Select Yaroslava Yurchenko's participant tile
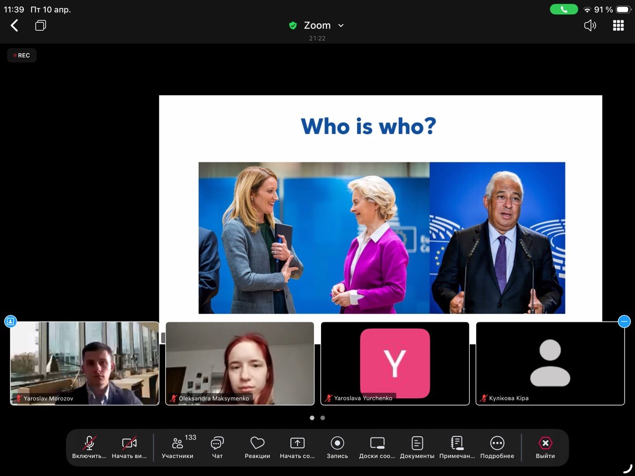Screen dimensions: 635x476 tap(395, 363)
